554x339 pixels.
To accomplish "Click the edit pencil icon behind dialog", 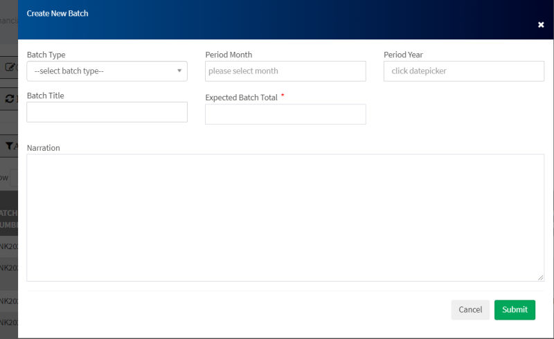I will point(10,67).
